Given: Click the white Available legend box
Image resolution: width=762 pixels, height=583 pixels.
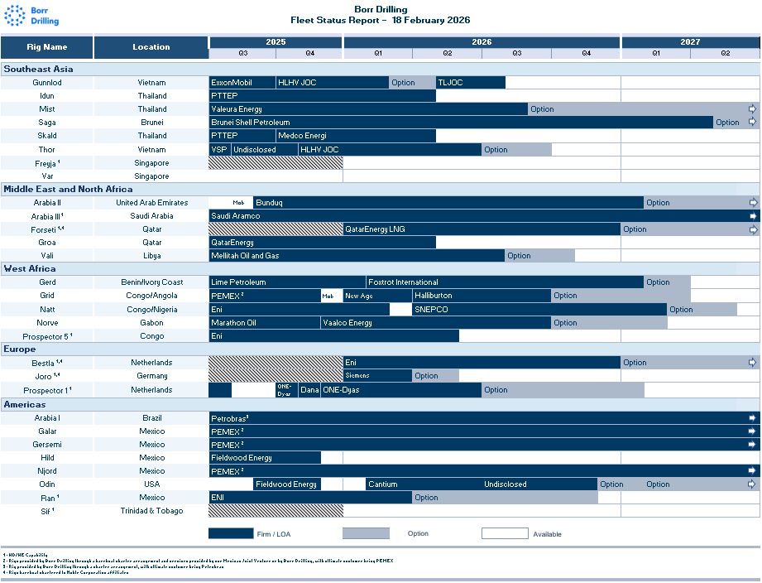Looking at the screenshot, I should click(x=505, y=533).
